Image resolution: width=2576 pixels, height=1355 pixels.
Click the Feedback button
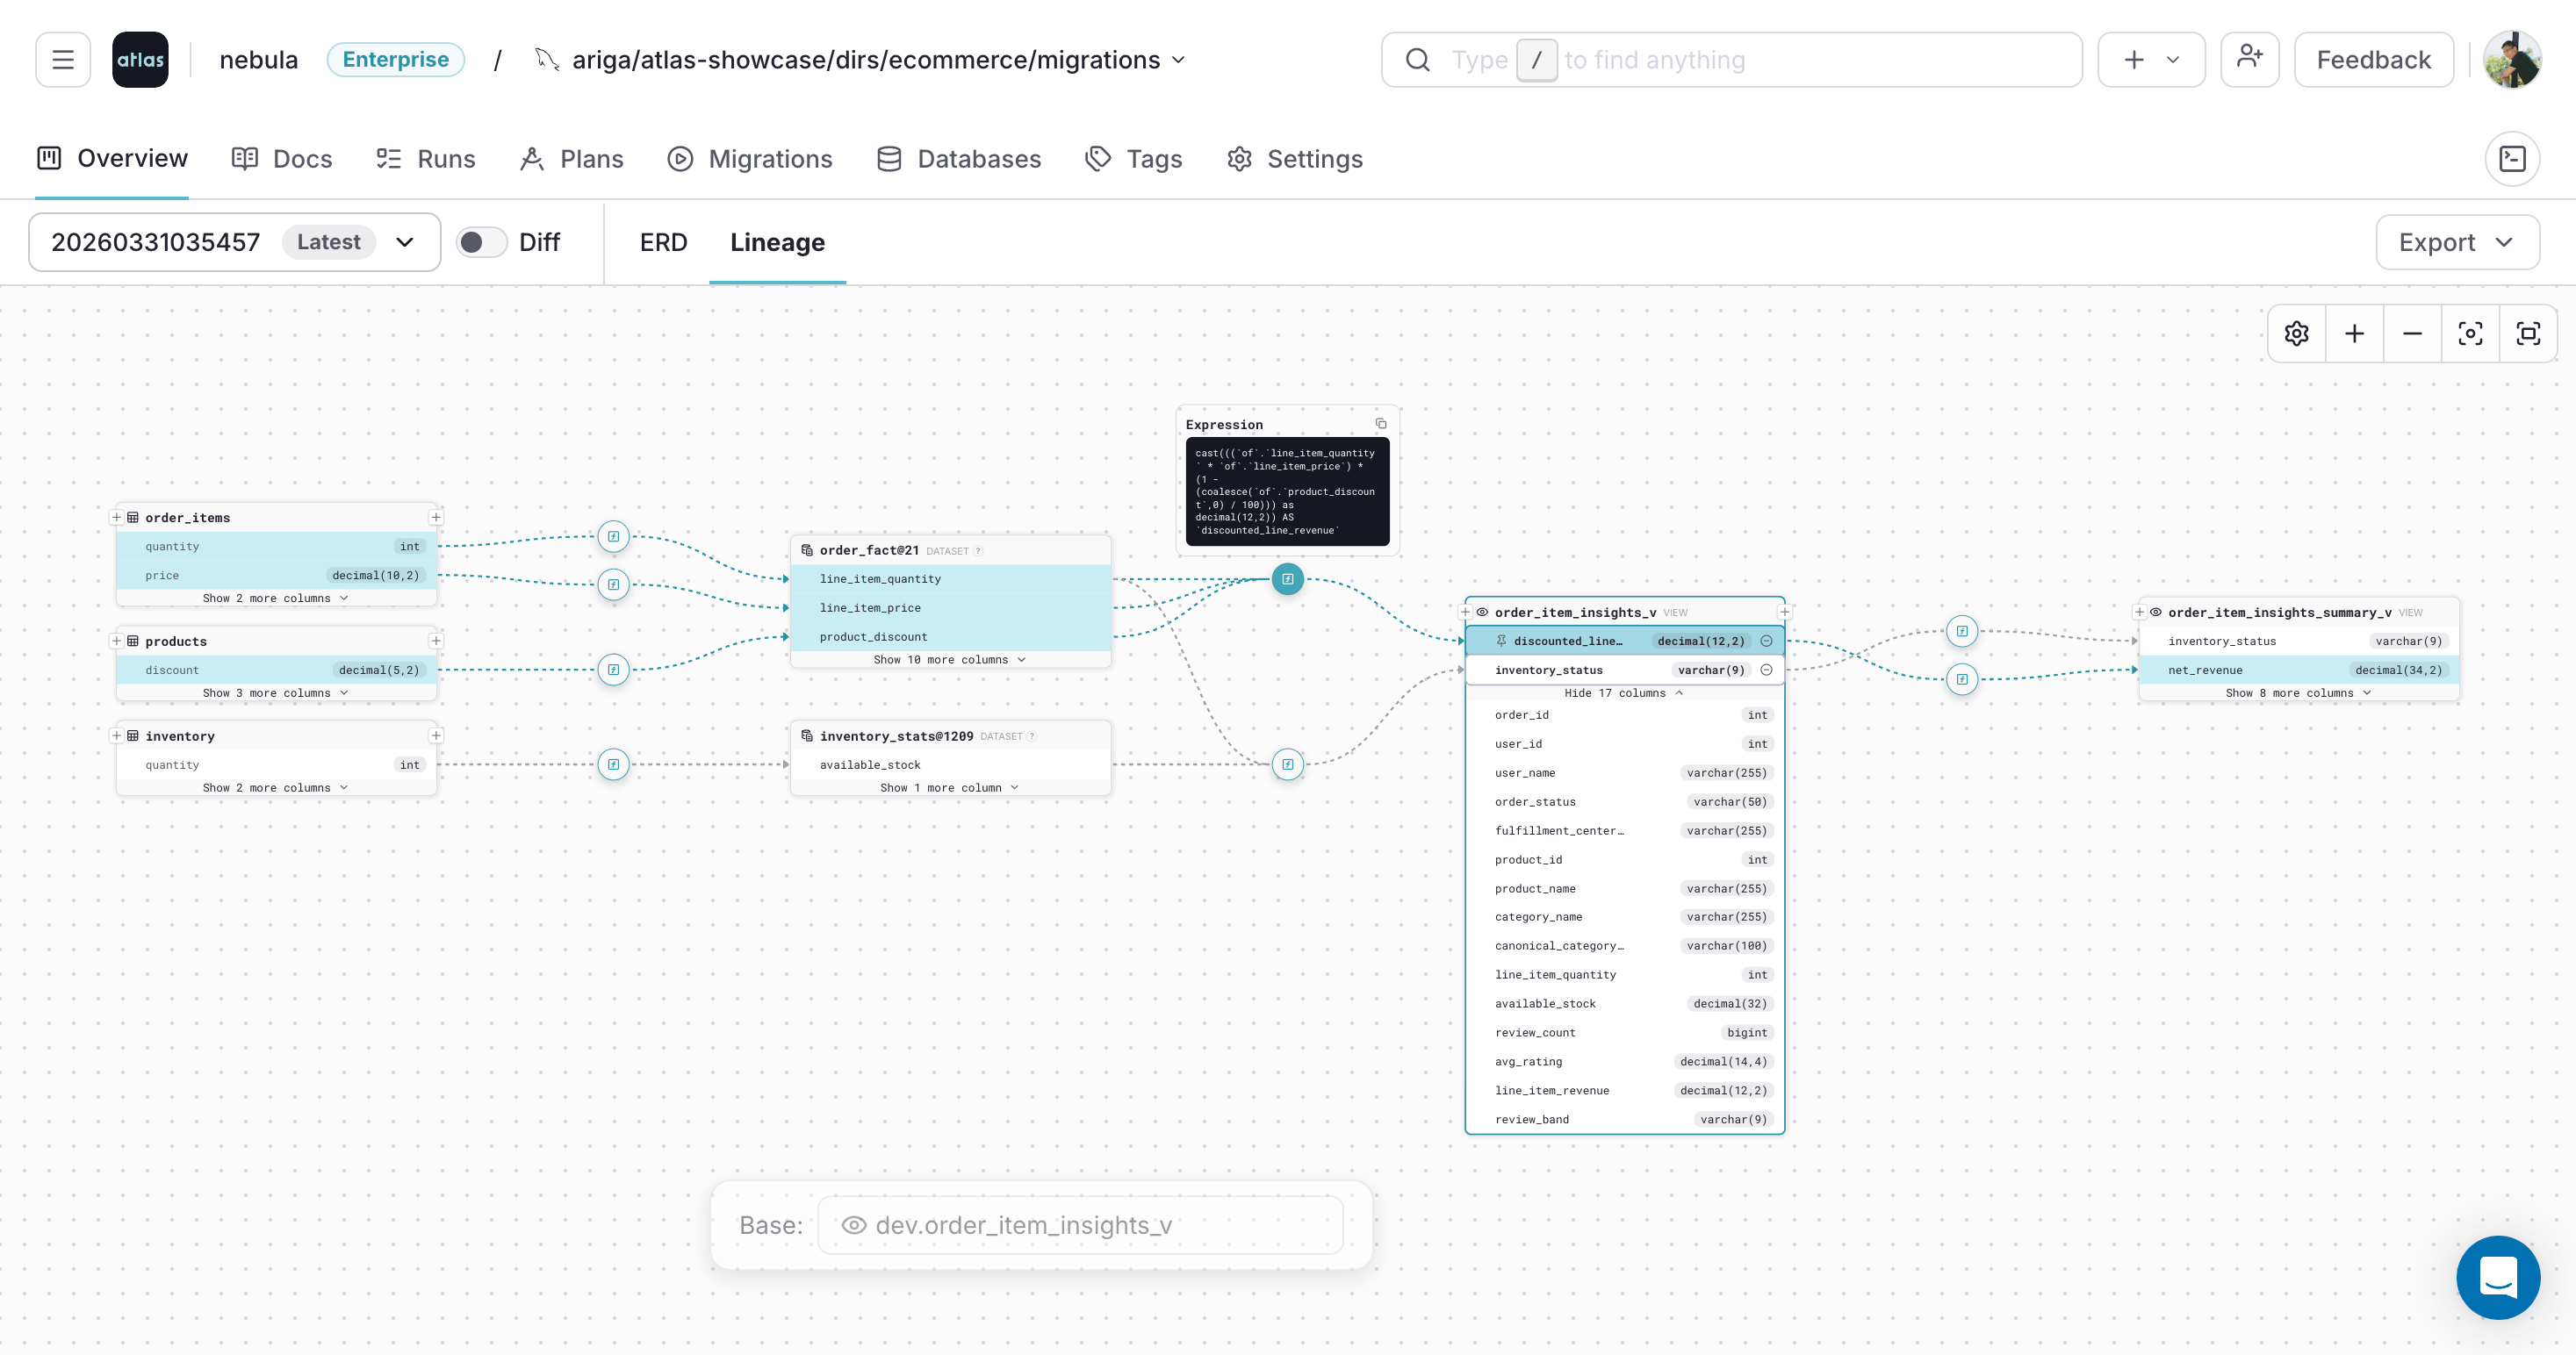point(2373,59)
